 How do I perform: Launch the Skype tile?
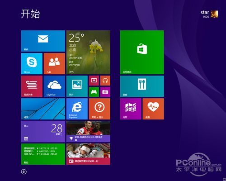(32, 64)
